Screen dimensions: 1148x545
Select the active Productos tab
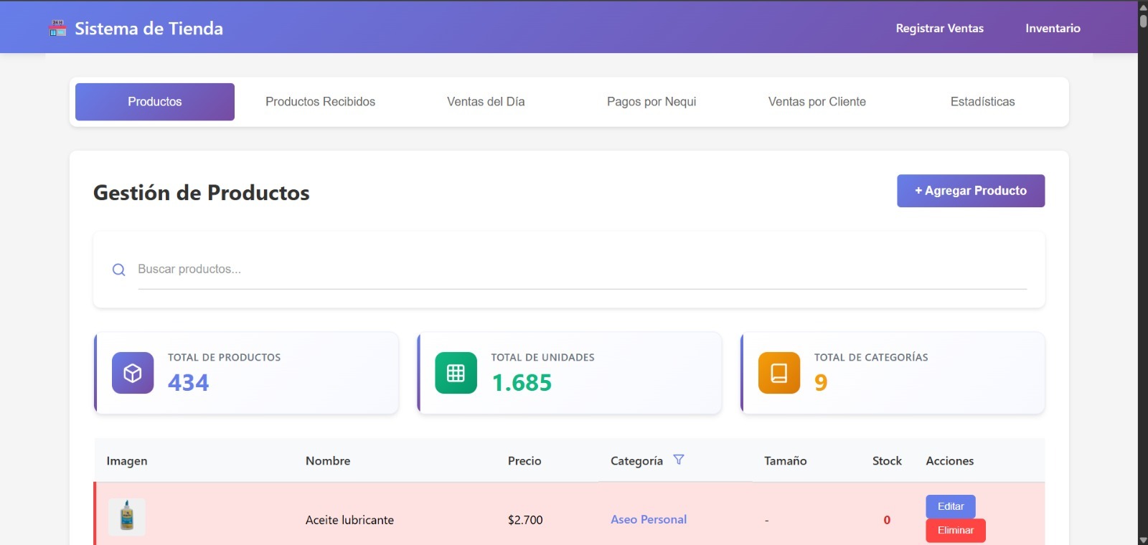[x=155, y=102]
